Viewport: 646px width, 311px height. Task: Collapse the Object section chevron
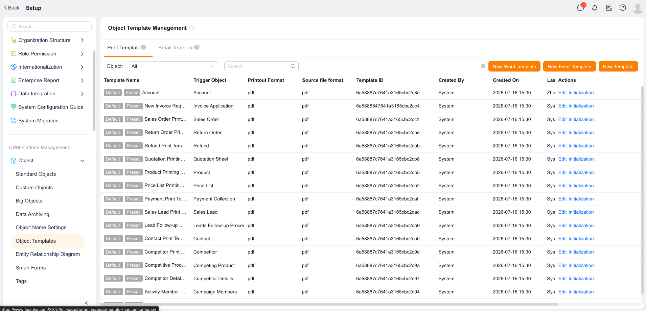point(82,161)
